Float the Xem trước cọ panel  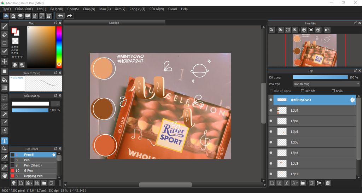click(x=56, y=73)
